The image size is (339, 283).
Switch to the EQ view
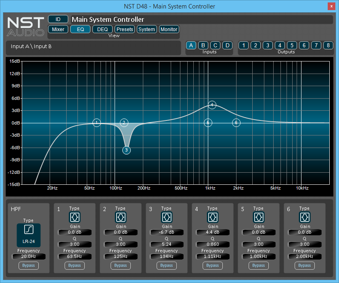point(80,29)
